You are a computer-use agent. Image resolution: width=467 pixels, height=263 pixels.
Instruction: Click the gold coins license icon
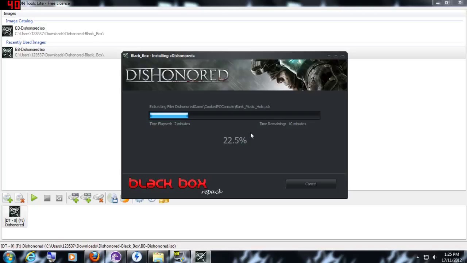click(164, 200)
